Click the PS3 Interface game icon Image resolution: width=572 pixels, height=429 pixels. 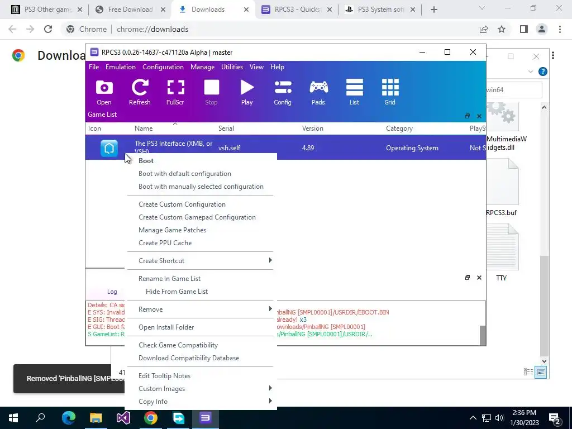click(x=109, y=148)
